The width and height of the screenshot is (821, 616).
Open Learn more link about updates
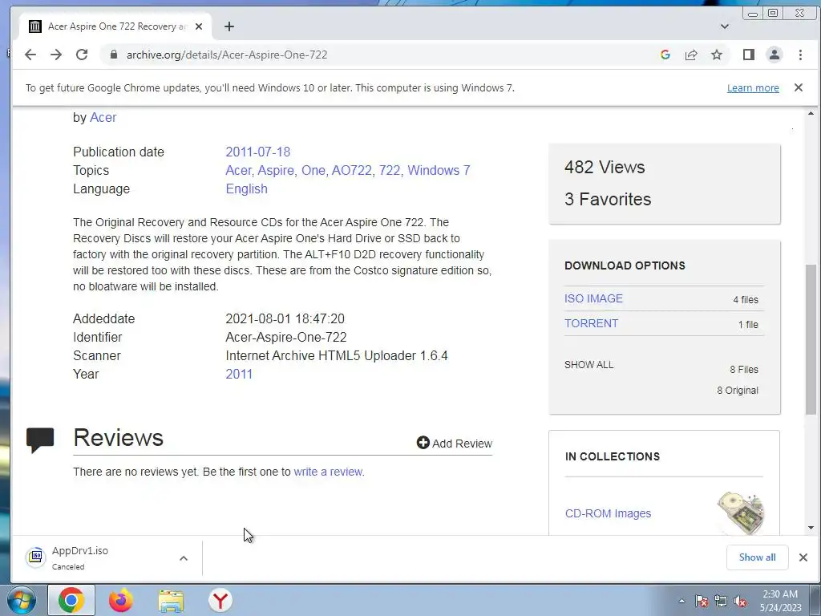(x=753, y=88)
